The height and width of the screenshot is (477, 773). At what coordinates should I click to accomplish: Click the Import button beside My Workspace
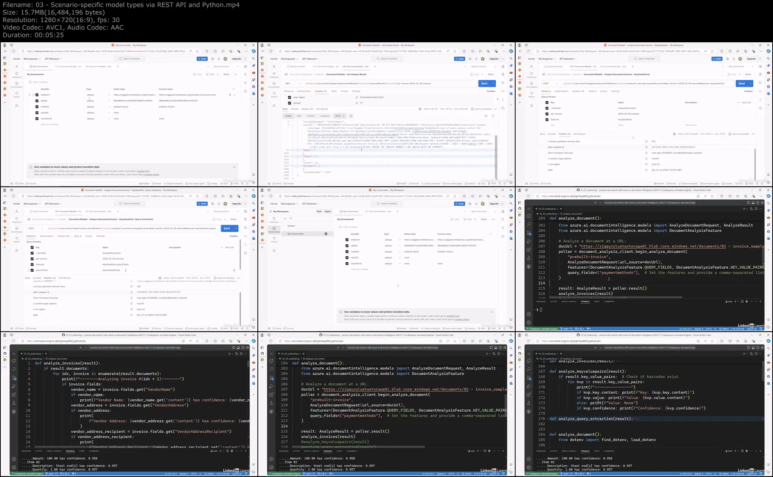coord(328,211)
